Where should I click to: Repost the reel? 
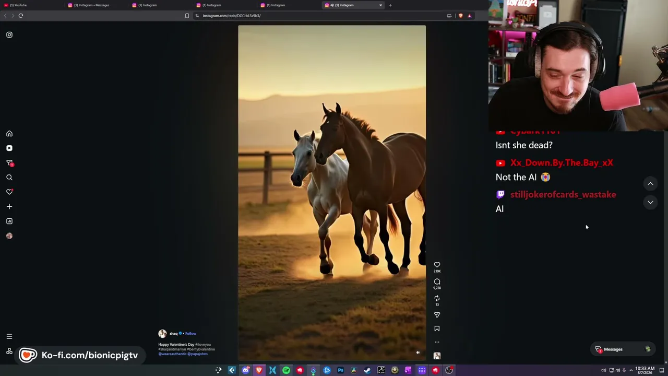point(437,298)
